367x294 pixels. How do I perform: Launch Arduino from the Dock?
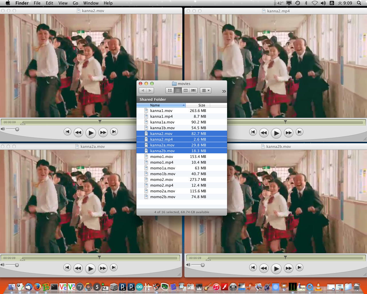pos(140,287)
